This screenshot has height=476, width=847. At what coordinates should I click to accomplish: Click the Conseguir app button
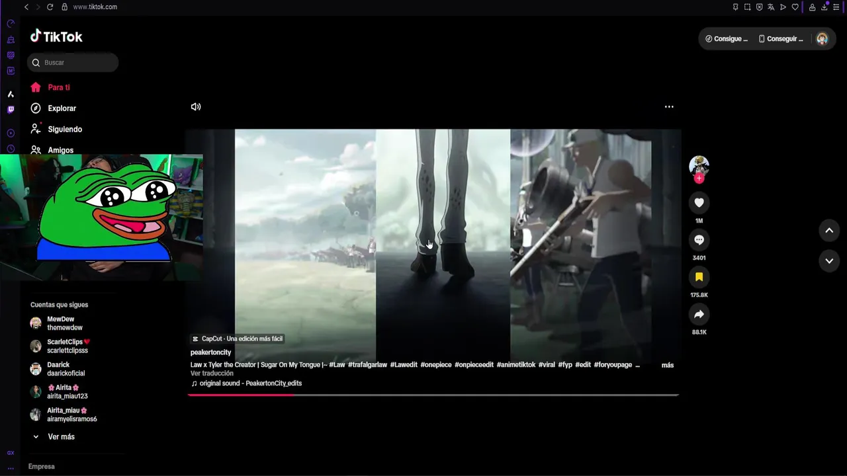781,39
